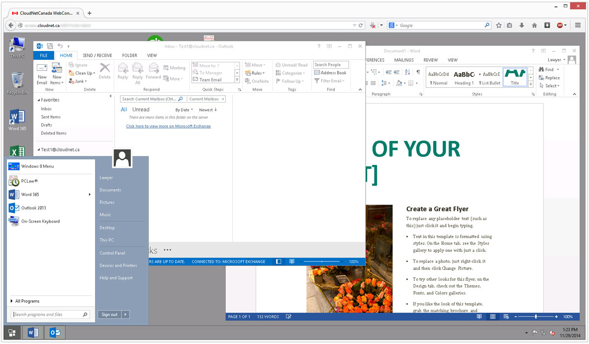Open REVIEW tab in Word
This screenshot has height=344, width=589.
coord(430,60)
